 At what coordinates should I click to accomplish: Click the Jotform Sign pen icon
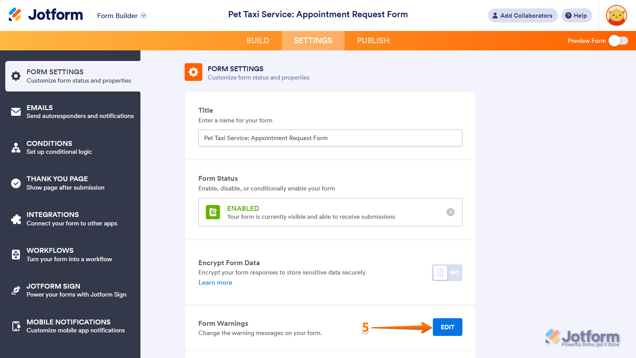pyautogui.click(x=16, y=290)
